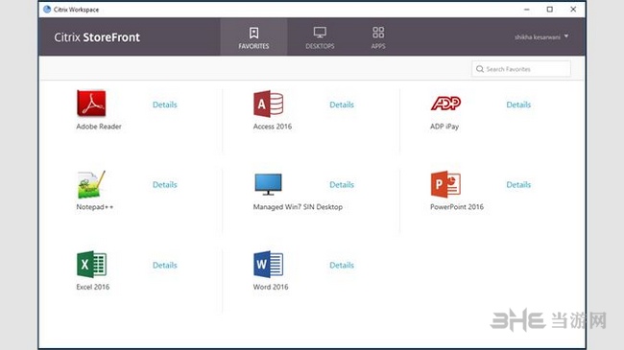View Details for Access 2016
The width and height of the screenshot is (624, 350).
[x=342, y=105]
